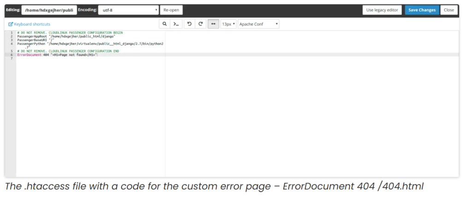Click the PassengerBaseURI line
This screenshot has height=200, width=472.
click(35, 40)
